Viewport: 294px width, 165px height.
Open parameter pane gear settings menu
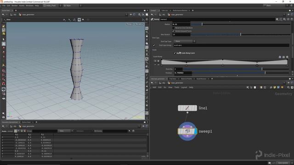[277, 19]
